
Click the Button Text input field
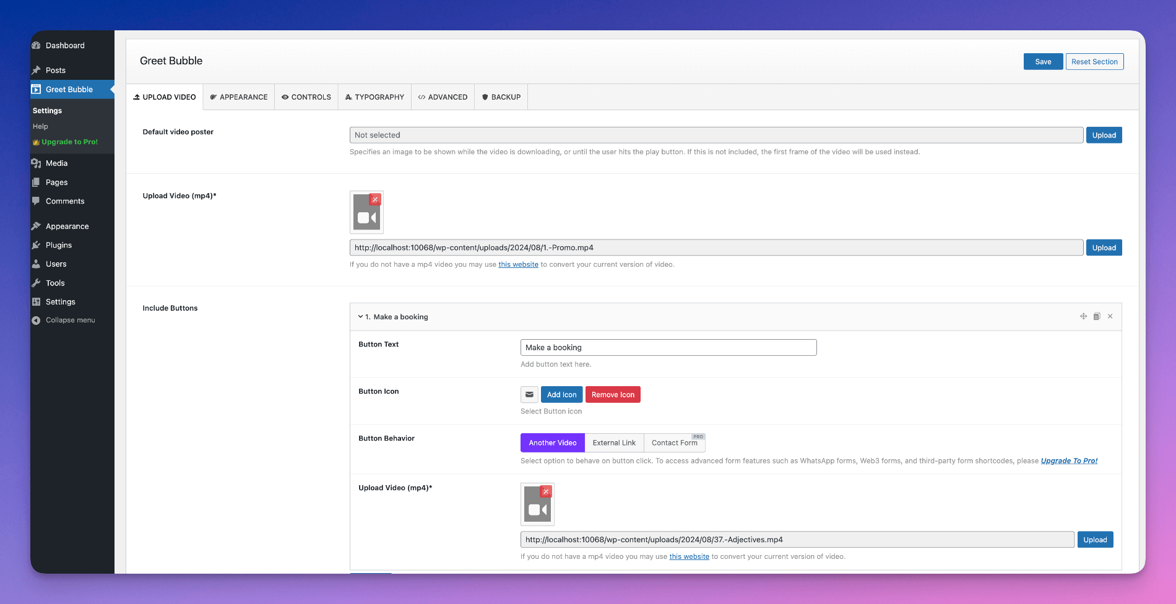(668, 347)
